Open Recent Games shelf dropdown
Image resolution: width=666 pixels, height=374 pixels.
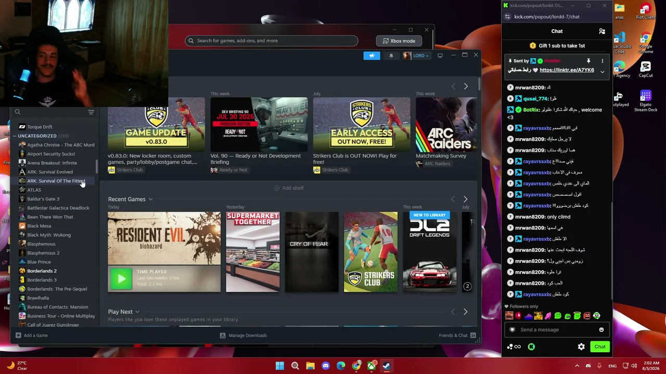coord(150,199)
